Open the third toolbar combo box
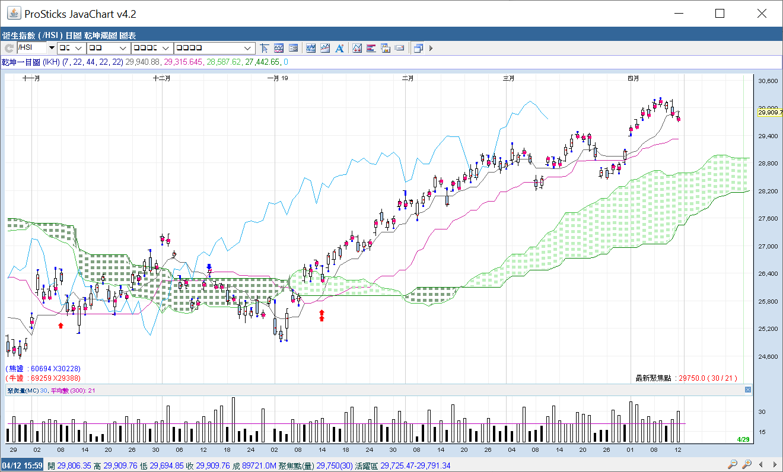 152,48
